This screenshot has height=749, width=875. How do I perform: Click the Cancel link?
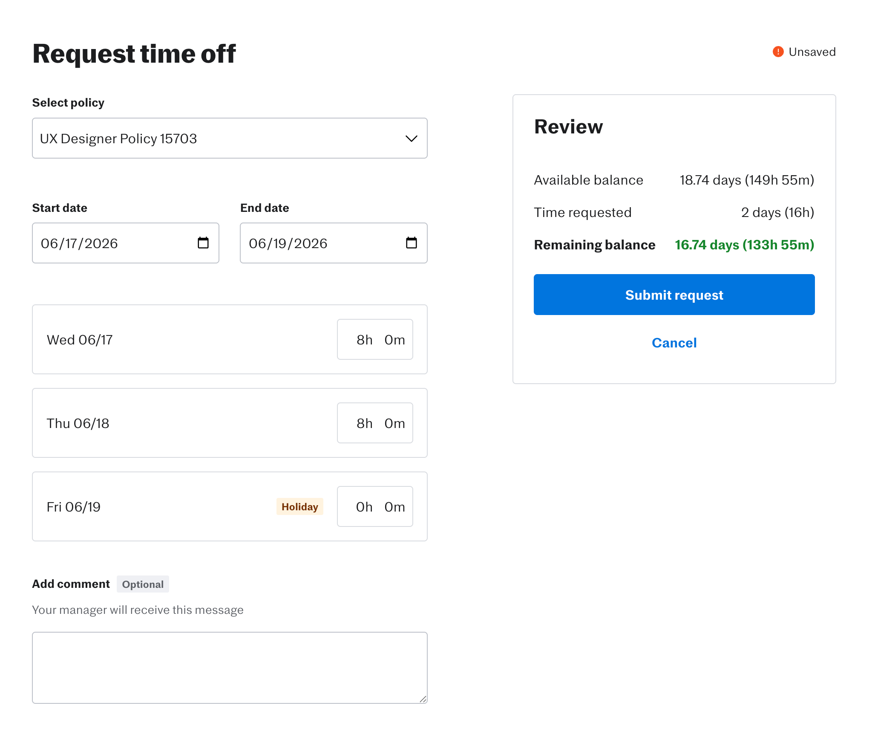point(674,343)
